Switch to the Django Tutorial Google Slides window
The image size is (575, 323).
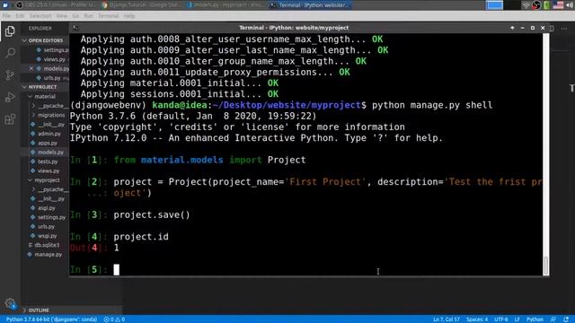[x=141, y=5]
